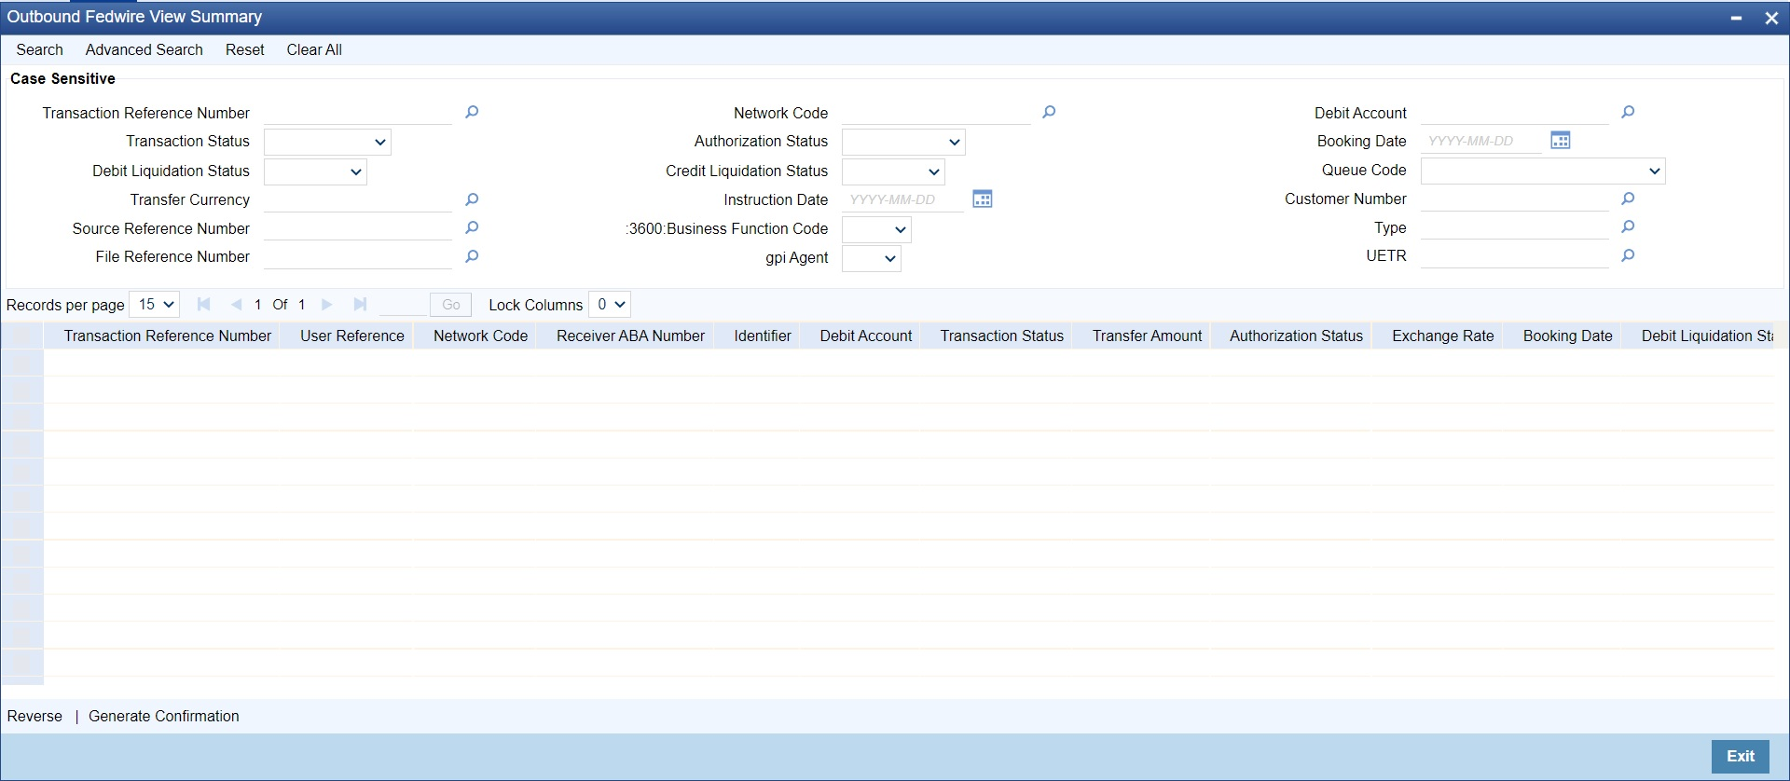Select Identifier column header
Image resolution: width=1790 pixels, height=781 pixels.
pos(763,336)
